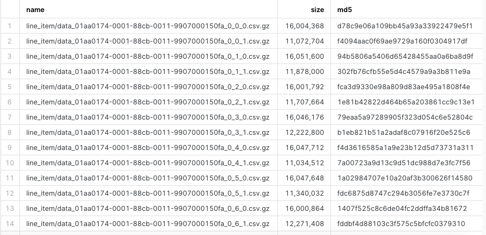
Task: Click the name column header
Action: 35,9
